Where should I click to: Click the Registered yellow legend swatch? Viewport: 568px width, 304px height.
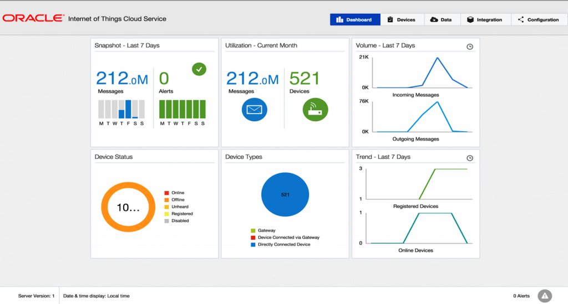pyautogui.click(x=166, y=214)
